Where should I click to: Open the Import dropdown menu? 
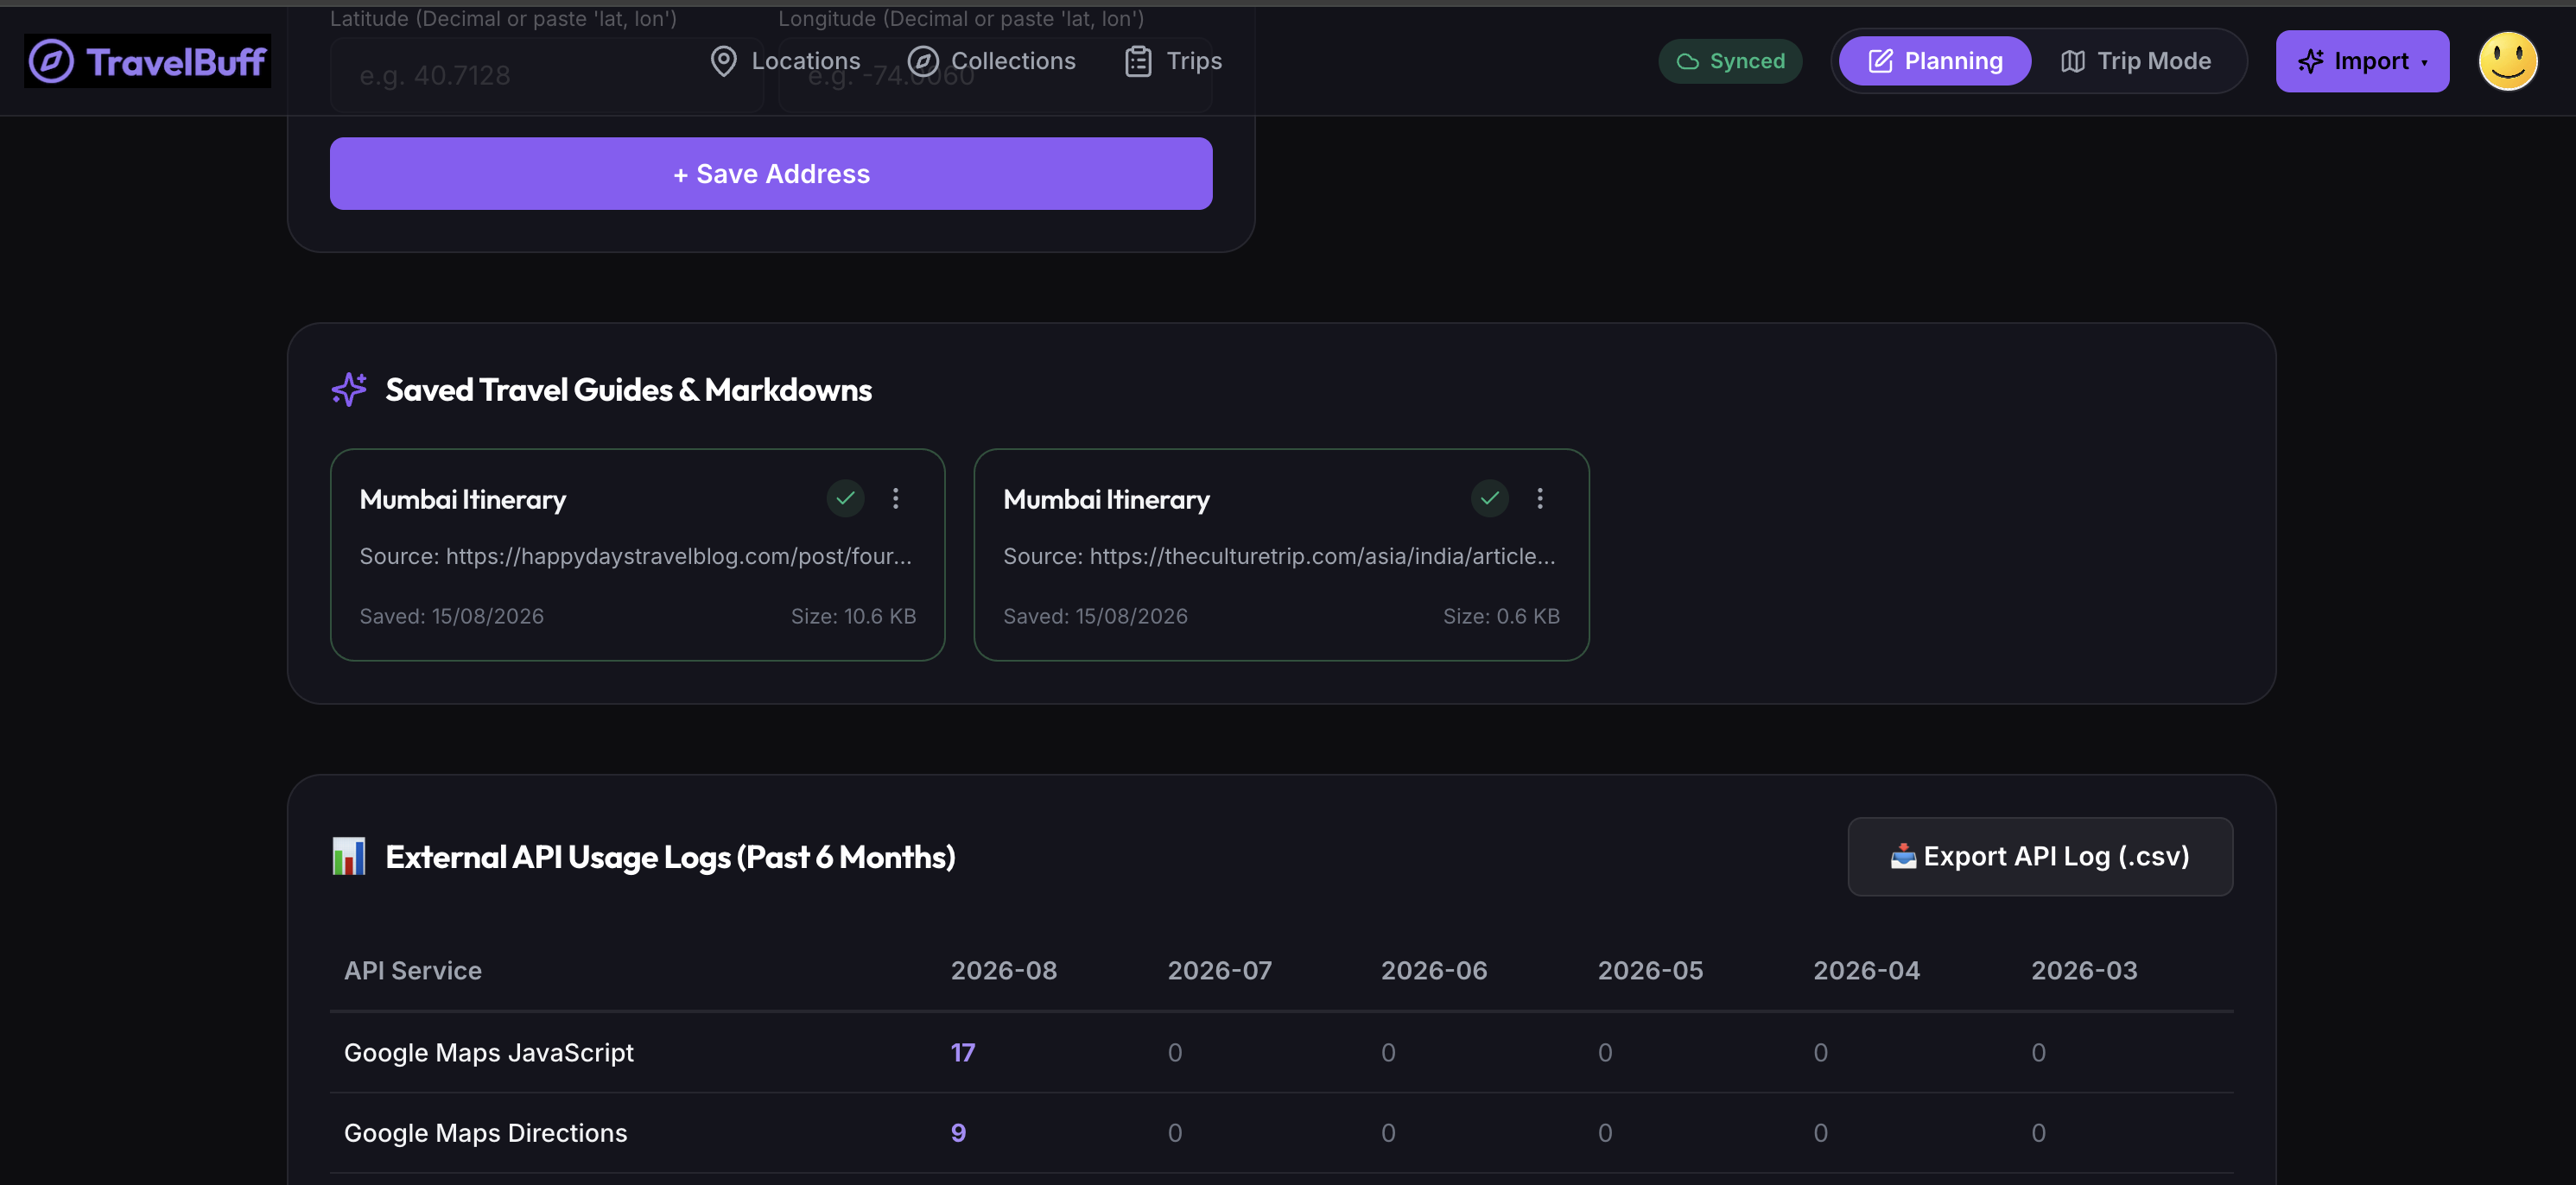pyautogui.click(x=2362, y=61)
